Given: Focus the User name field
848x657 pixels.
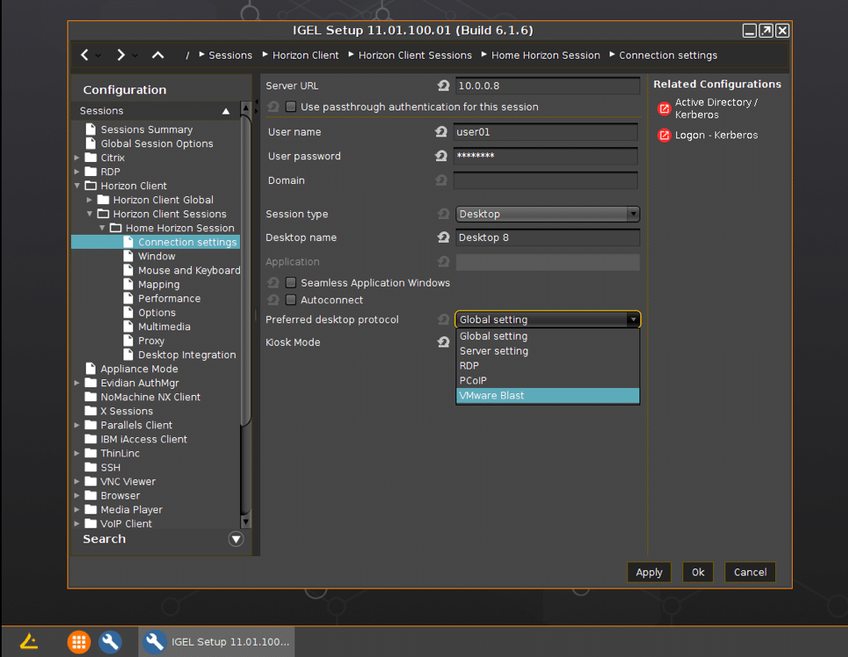Looking at the screenshot, I should [546, 131].
